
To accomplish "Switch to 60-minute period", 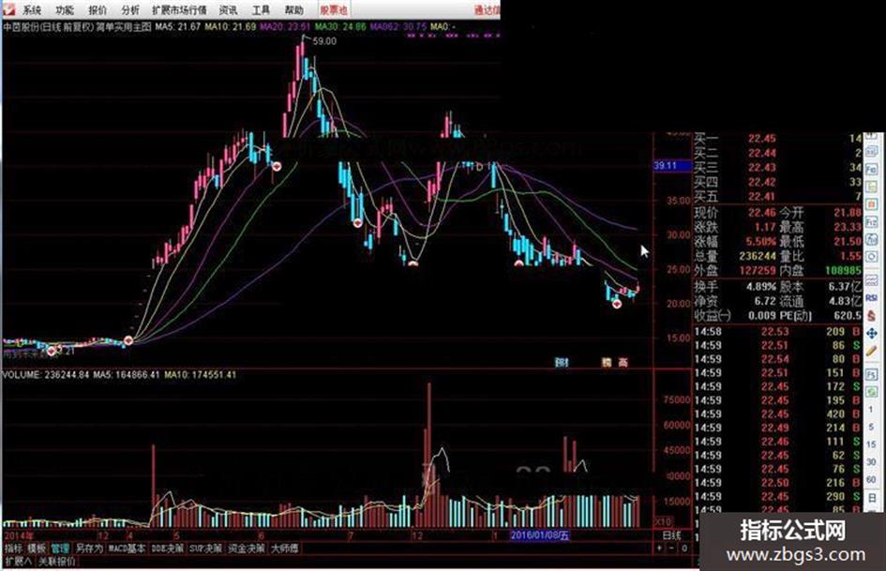I will pyautogui.click(x=871, y=479).
